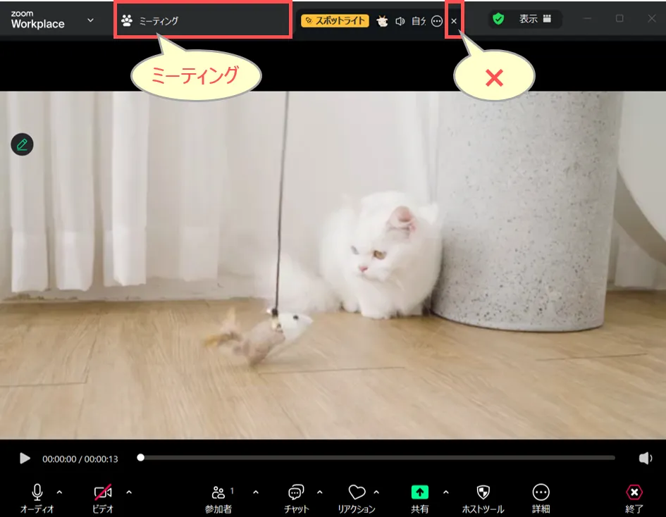
Task: Open the View menu
Action: (x=535, y=19)
